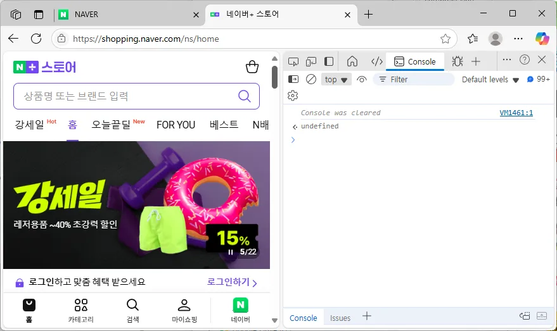Toggle the console sidebar

(293, 79)
